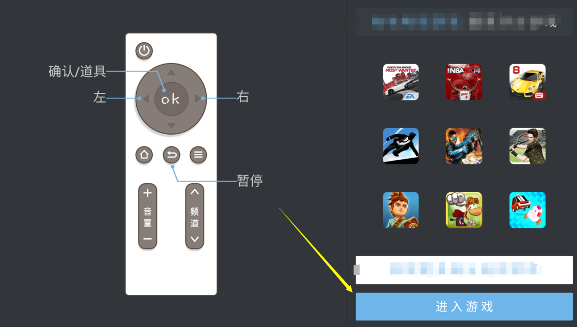The width and height of the screenshot is (577, 327).
Task: Click the power button on the remote
Action: (144, 51)
